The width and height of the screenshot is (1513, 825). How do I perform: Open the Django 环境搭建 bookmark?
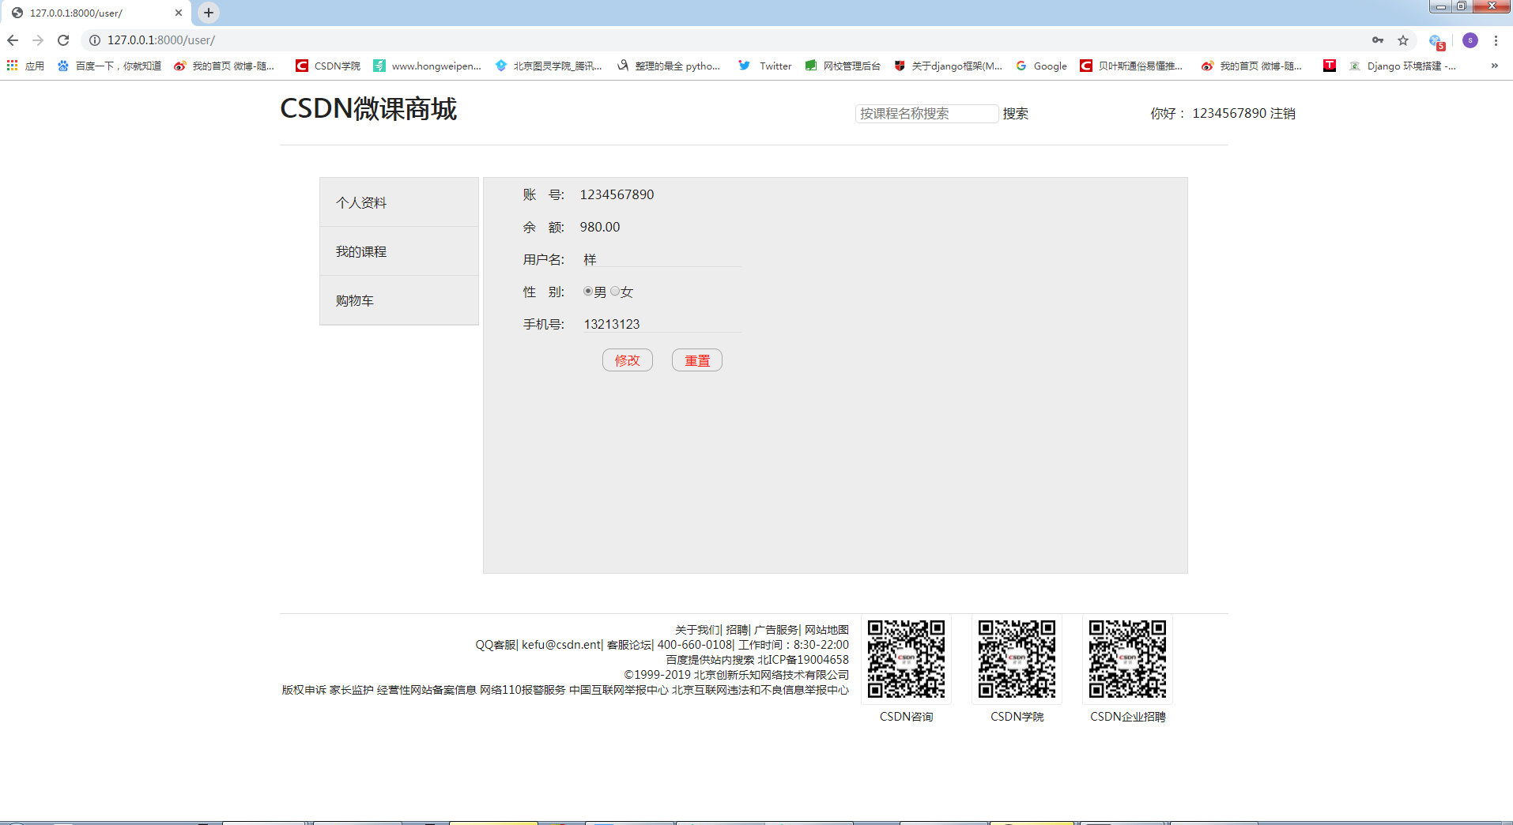tap(1403, 66)
